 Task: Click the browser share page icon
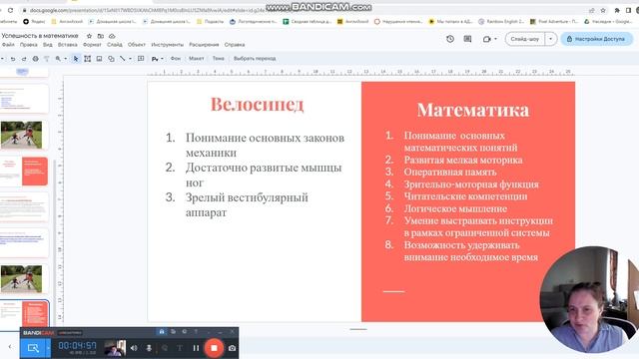(x=592, y=10)
